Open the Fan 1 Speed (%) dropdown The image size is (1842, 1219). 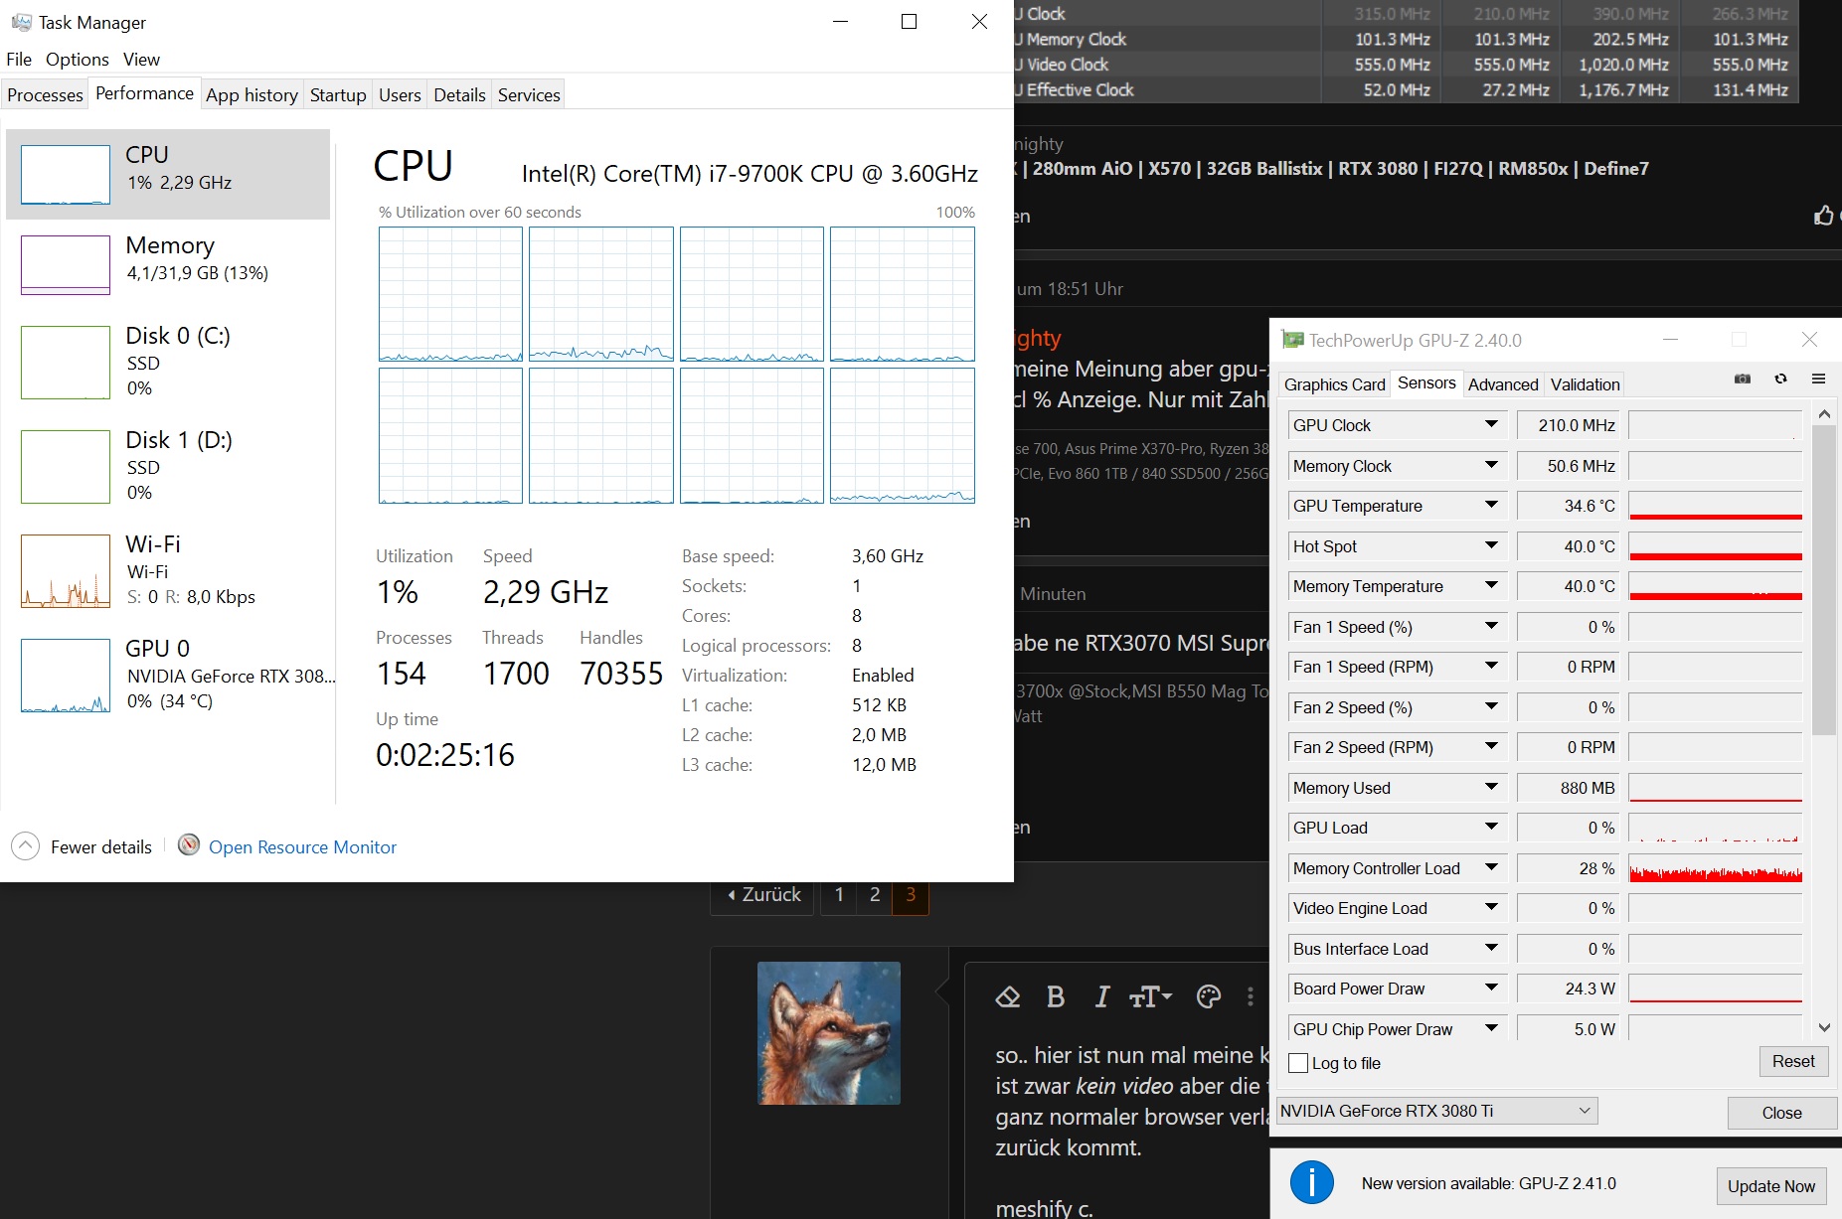1491,627
